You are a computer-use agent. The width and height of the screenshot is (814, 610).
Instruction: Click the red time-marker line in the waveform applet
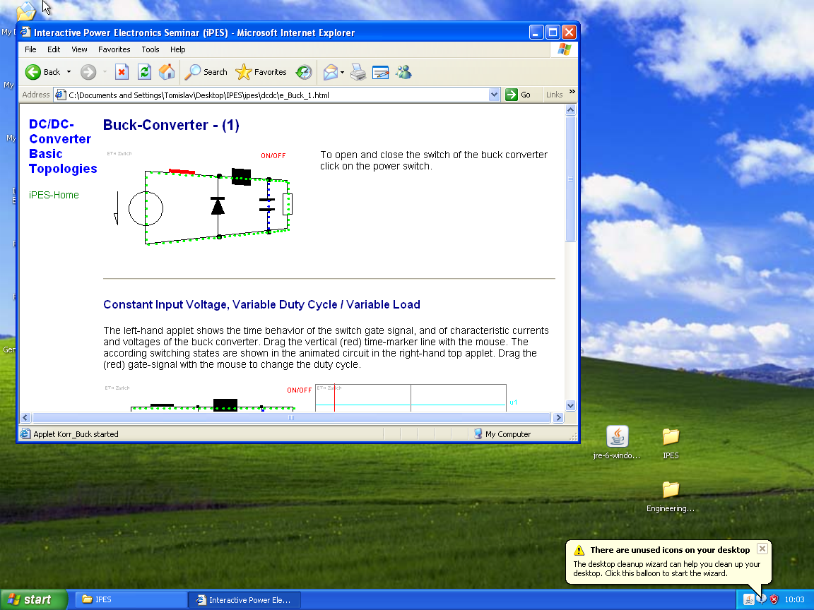pyautogui.click(x=335, y=398)
